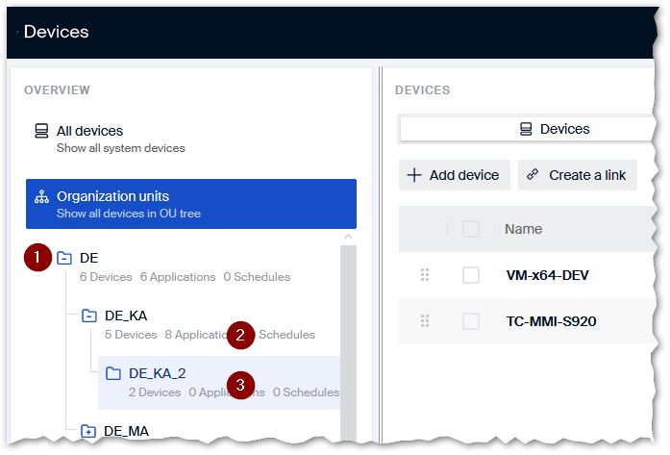Click the drag handle beside TC-MMI-S920

coord(425,320)
